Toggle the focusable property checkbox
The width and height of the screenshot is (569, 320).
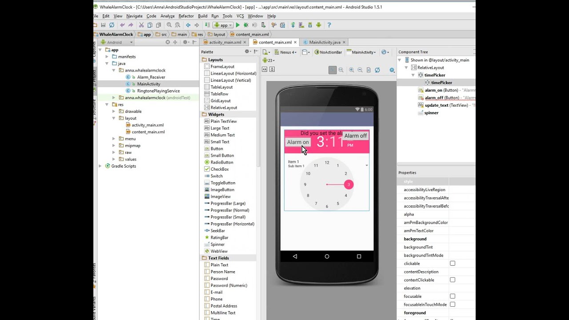453,296
